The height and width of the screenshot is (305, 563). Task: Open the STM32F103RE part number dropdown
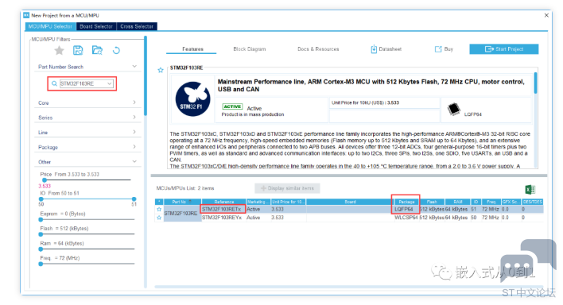tap(109, 83)
